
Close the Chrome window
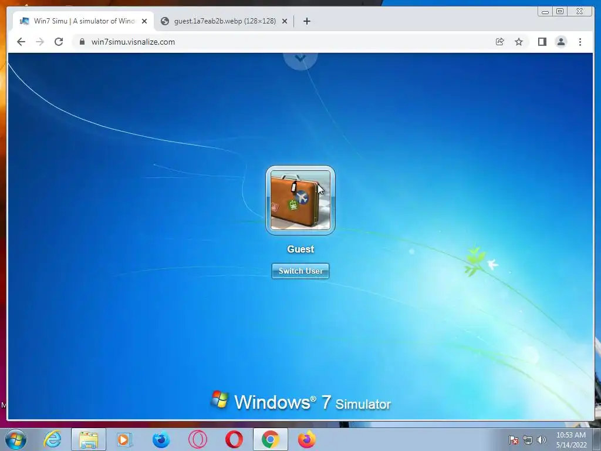[579, 12]
